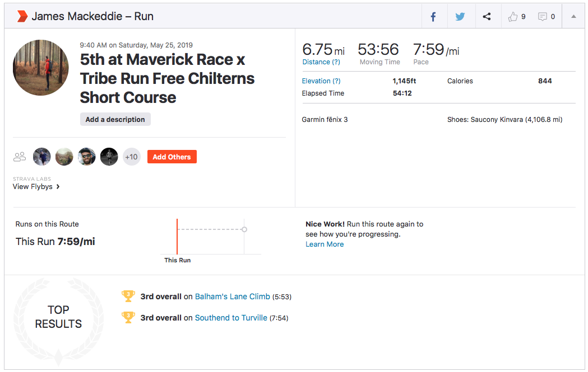Image resolution: width=588 pixels, height=372 pixels.
Task: Click the group athletes icon
Action: tap(20, 157)
